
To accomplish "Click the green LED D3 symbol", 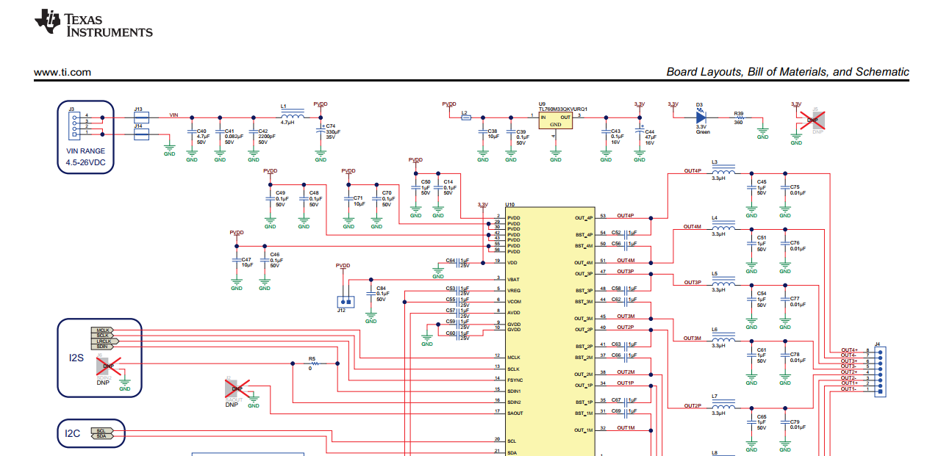I will pyautogui.click(x=700, y=117).
